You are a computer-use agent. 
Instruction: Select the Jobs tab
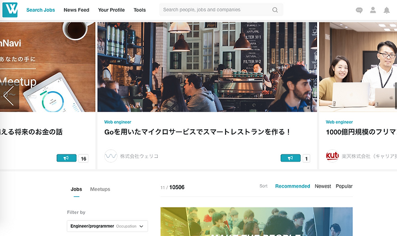pyautogui.click(x=76, y=189)
